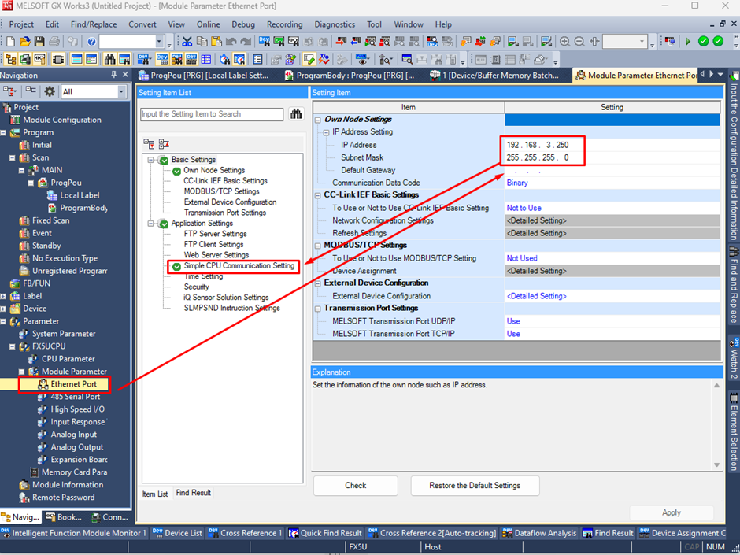Open Network Configuration Settings Detailed Setting

pos(612,221)
